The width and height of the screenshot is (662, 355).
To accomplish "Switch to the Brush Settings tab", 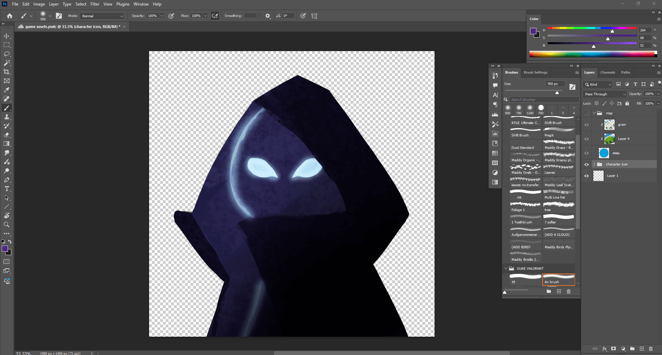I will 535,73.
